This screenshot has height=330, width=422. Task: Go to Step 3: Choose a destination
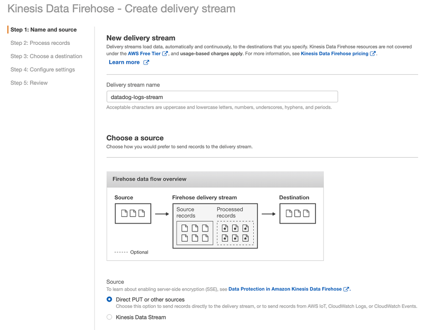click(46, 56)
